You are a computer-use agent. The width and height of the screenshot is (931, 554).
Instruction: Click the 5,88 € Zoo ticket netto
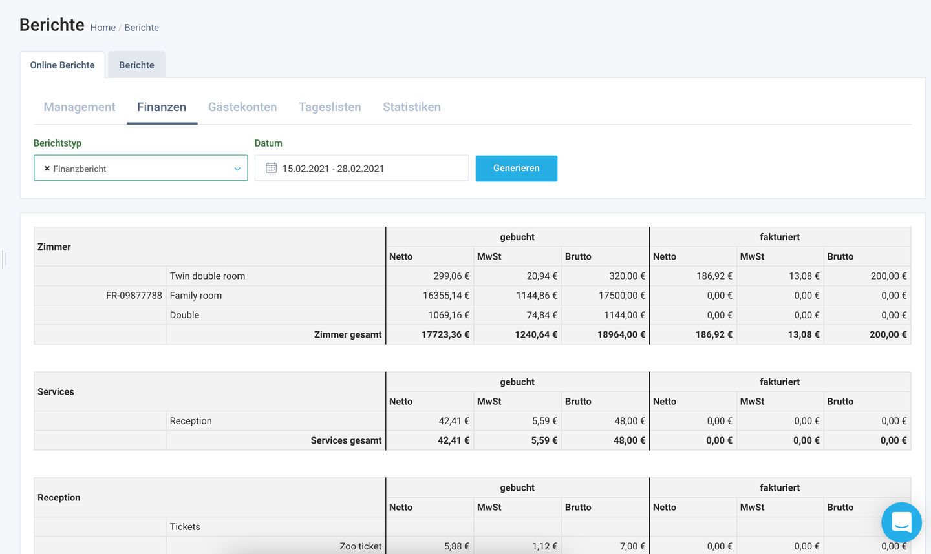click(456, 546)
